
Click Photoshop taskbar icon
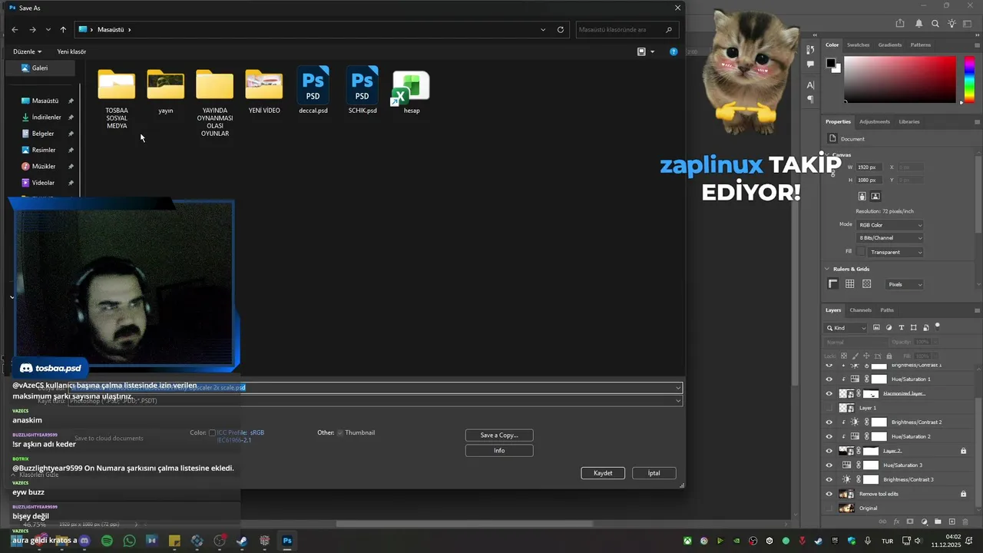coord(286,541)
